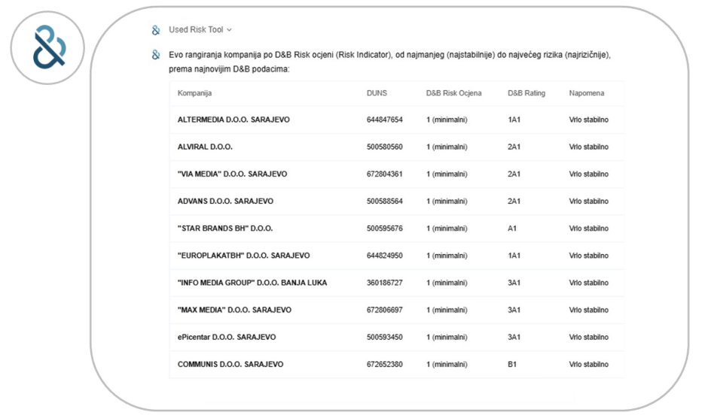This screenshot has width=705, height=418.
Task: Click the ampersand icon beside the response text
Action: point(156,55)
